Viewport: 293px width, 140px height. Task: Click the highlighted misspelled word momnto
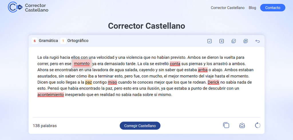[x=82, y=63]
